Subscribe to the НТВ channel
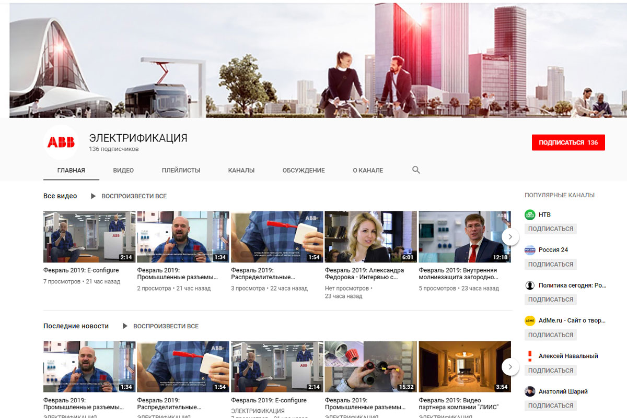627x418 pixels. 550,229
